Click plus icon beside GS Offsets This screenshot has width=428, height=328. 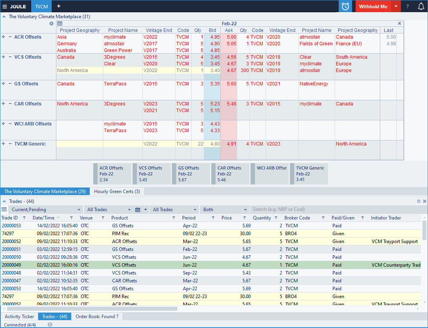click(3, 83)
